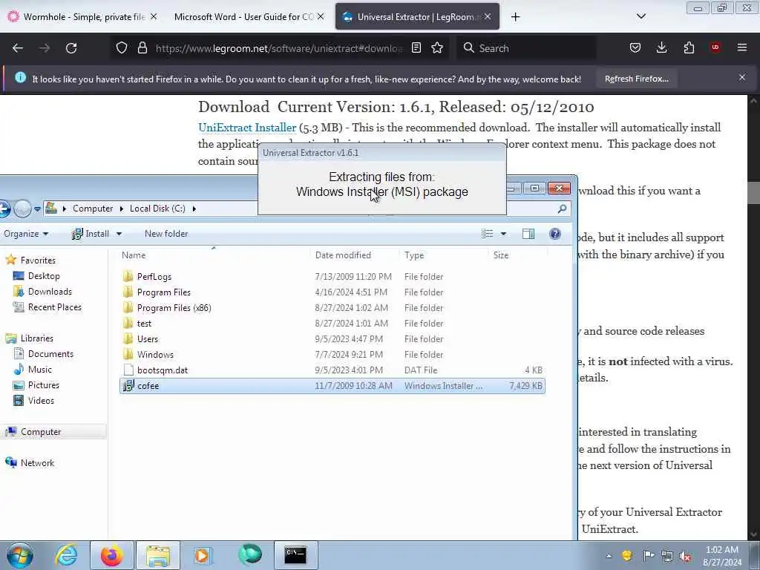Launch Internet Explorer from the taskbar
Image resolution: width=760 pixels, height=570 pixels.
[x=65, y=555]
